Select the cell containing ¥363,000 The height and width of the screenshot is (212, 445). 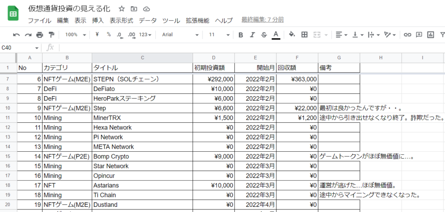(x=297, y=79)
